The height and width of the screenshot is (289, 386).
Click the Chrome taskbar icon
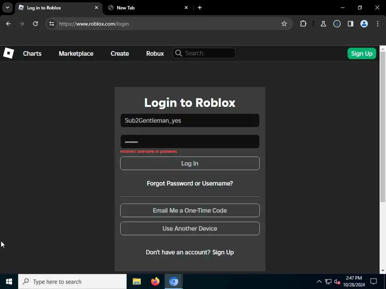pyautogui.click(x=173, y=281)
